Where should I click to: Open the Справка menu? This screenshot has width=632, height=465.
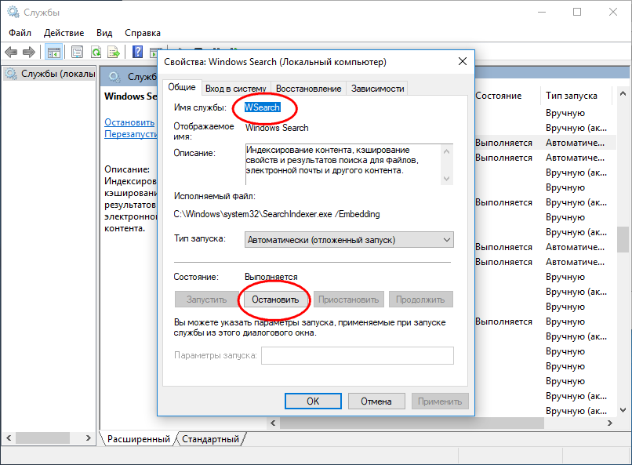pyautogui.click(x=142, y=33)
